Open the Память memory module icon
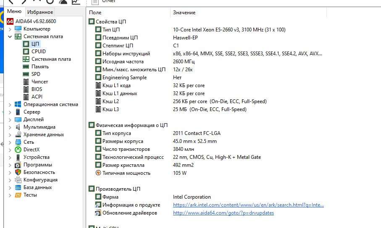This screenshot has height=228, width=381. click(26, 67)
